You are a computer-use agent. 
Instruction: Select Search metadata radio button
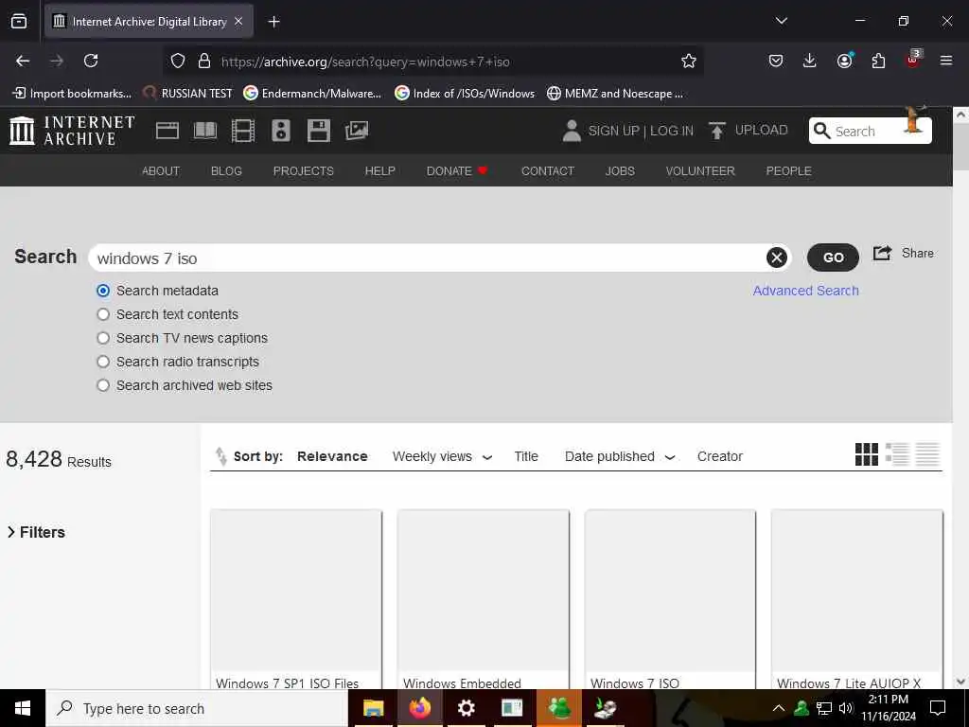[x=103, y=291]
